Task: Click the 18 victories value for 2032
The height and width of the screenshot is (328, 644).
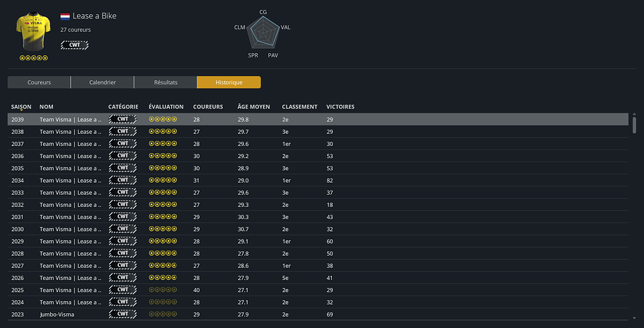Action: [x=330, y=205]
